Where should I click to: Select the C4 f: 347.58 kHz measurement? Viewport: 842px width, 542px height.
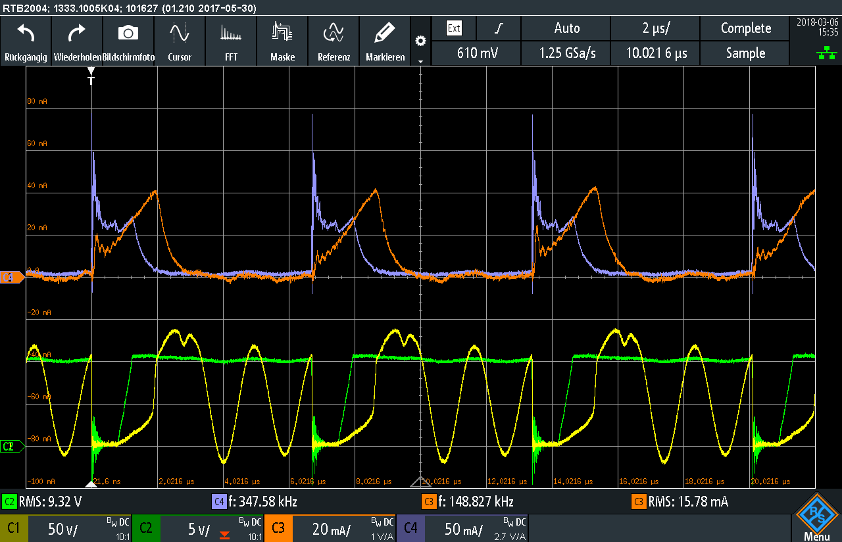click(255, 502)
